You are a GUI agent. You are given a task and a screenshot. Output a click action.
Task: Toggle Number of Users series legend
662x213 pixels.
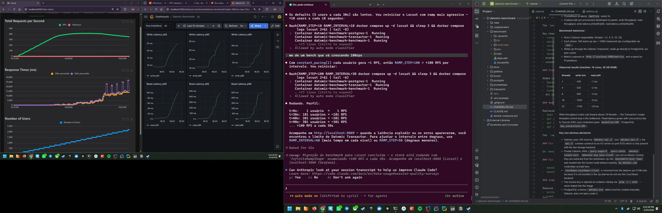point(70,122)
